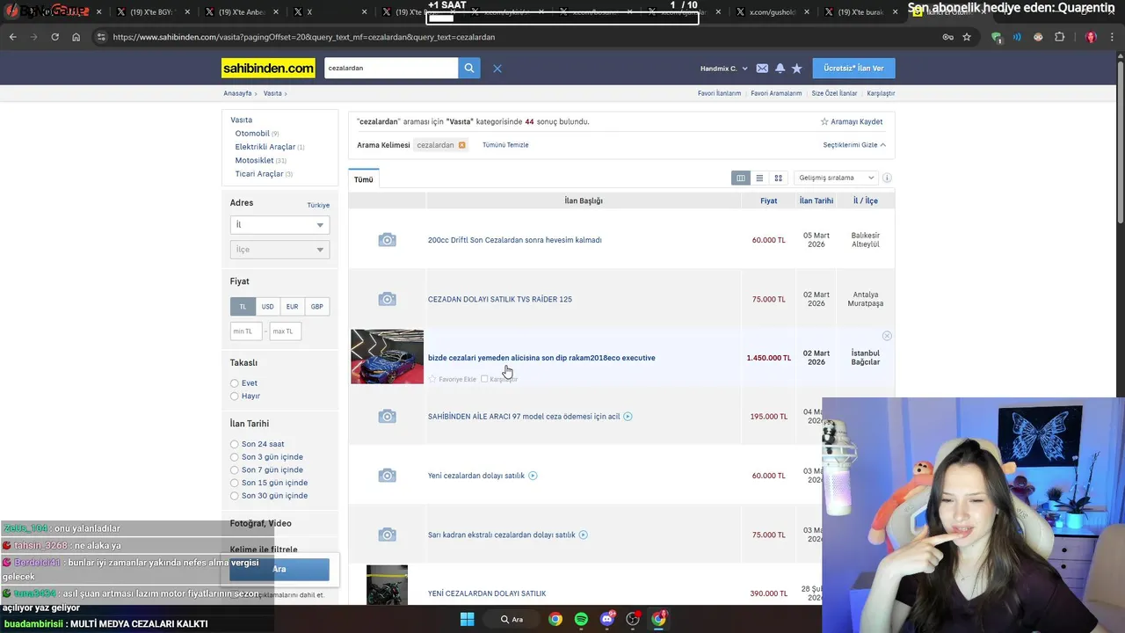The height and width of the screenshot is (633, 1125).
Task: Open Chrome profile avatar
Action: pyautogui.click(x=1091, y=37)
